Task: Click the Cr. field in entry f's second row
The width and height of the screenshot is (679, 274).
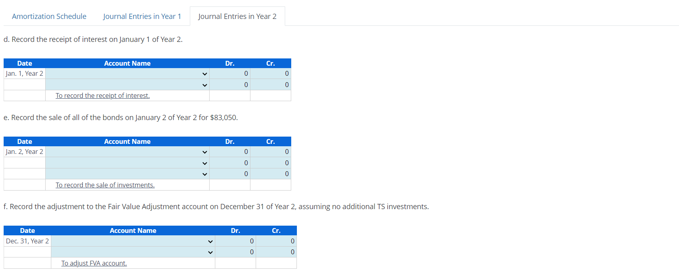Action: [x=276, y=252]
